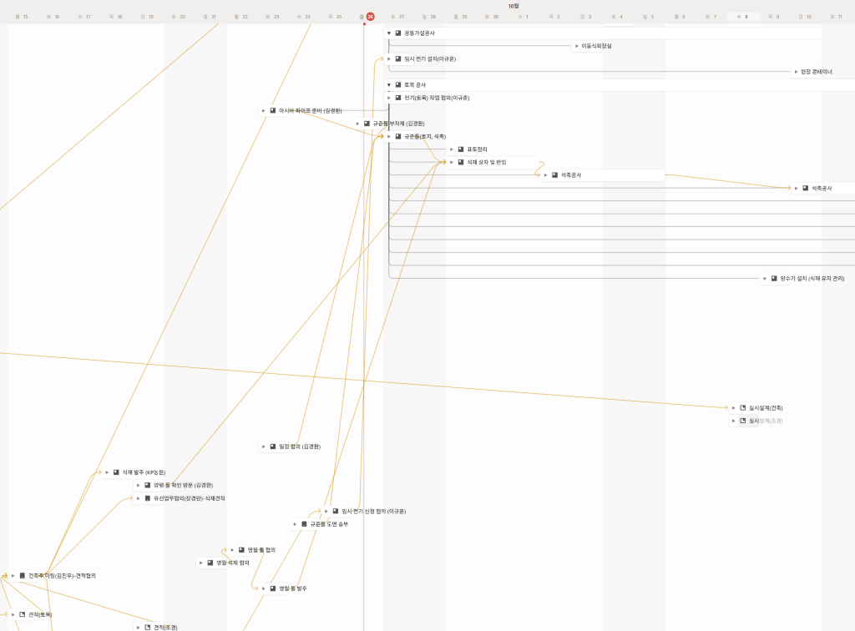Click the 견적(토목) document icon
Screen dimensions: 855x631
click(x=23, y=614)
